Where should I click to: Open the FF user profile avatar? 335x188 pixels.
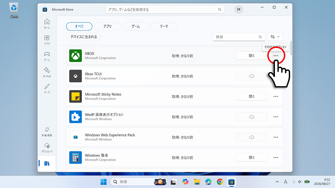pyautogui.click(x=239, y=9)
